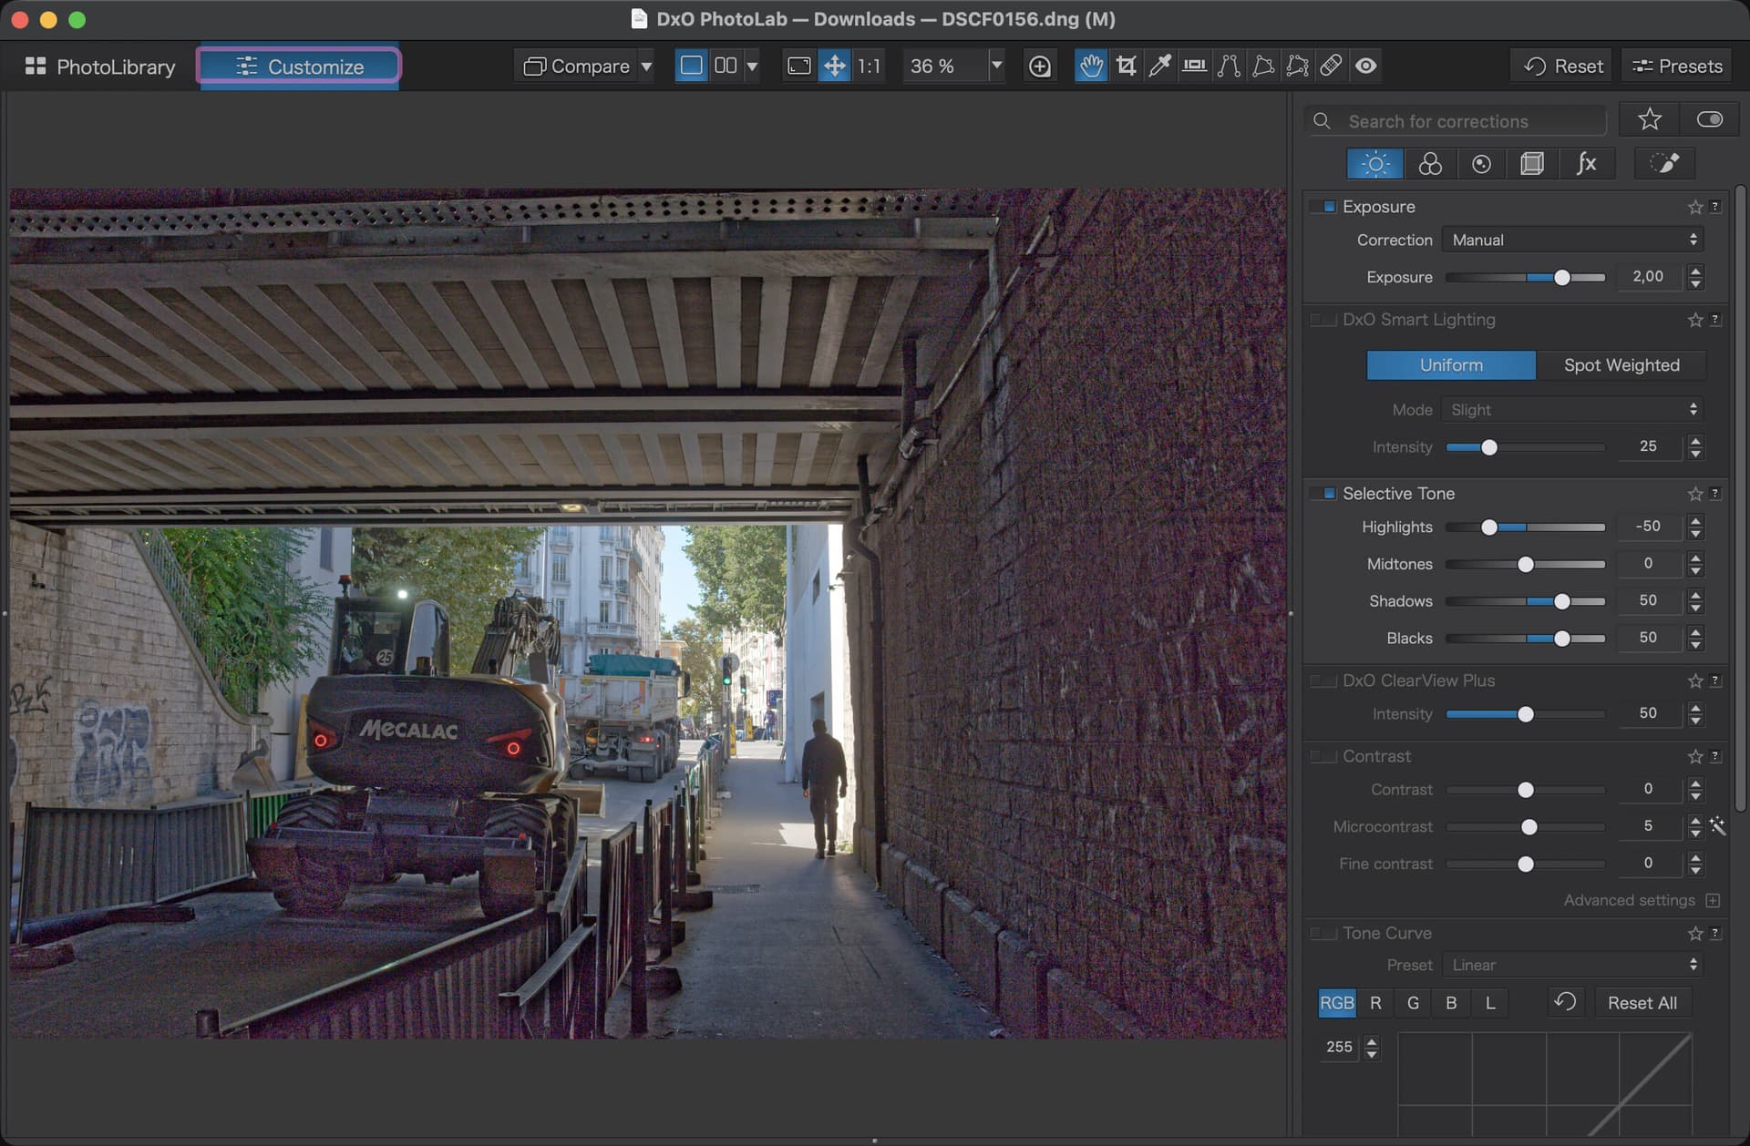Open the Correction Manual dropdown

[1573, 240]
